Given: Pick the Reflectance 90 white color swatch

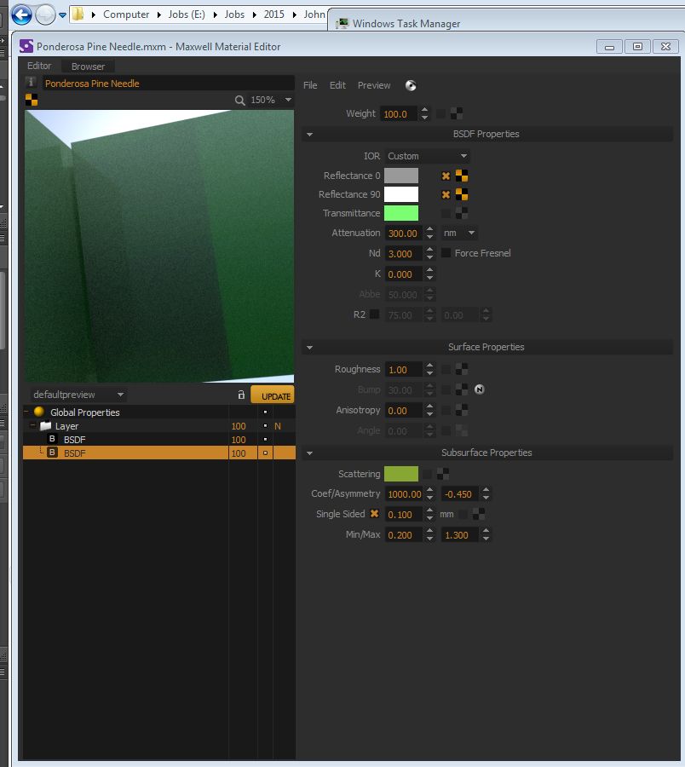Looking at the screenshot, I should point(401,194).
